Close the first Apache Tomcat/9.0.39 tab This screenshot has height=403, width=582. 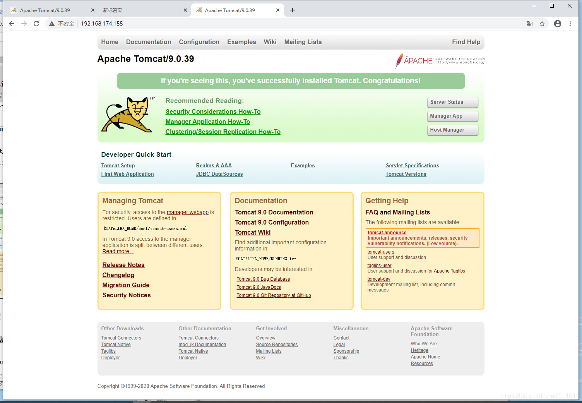click(x=92, y=10)
